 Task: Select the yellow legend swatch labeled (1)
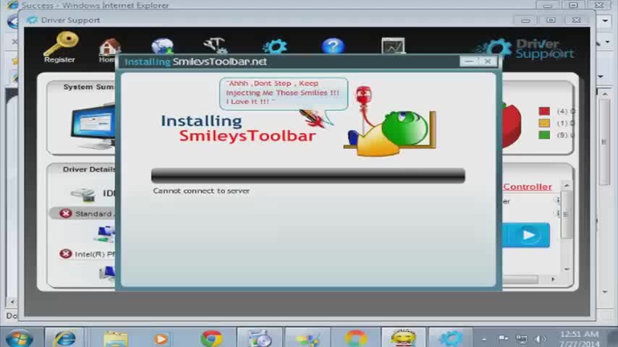544,123
